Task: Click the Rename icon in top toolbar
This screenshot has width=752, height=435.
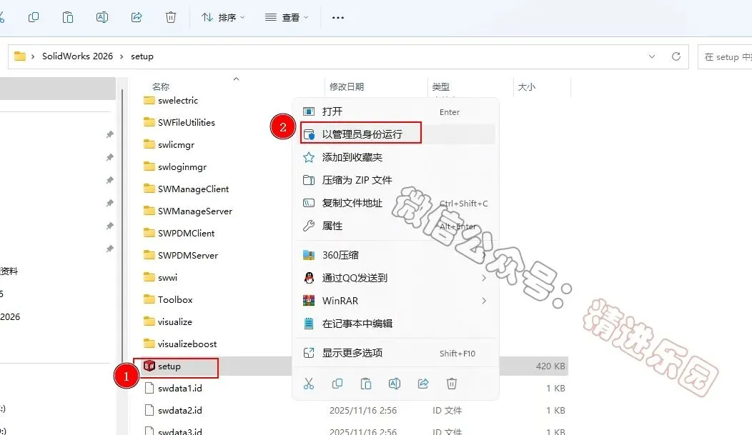Action: pos(102,17)
